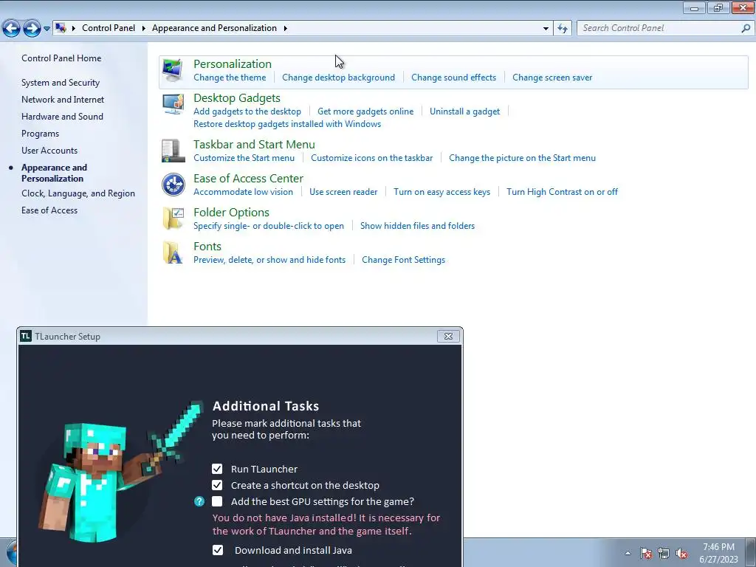756x567 pixels.
Task: Go to Control Panel Home
Action: point(61,58)
